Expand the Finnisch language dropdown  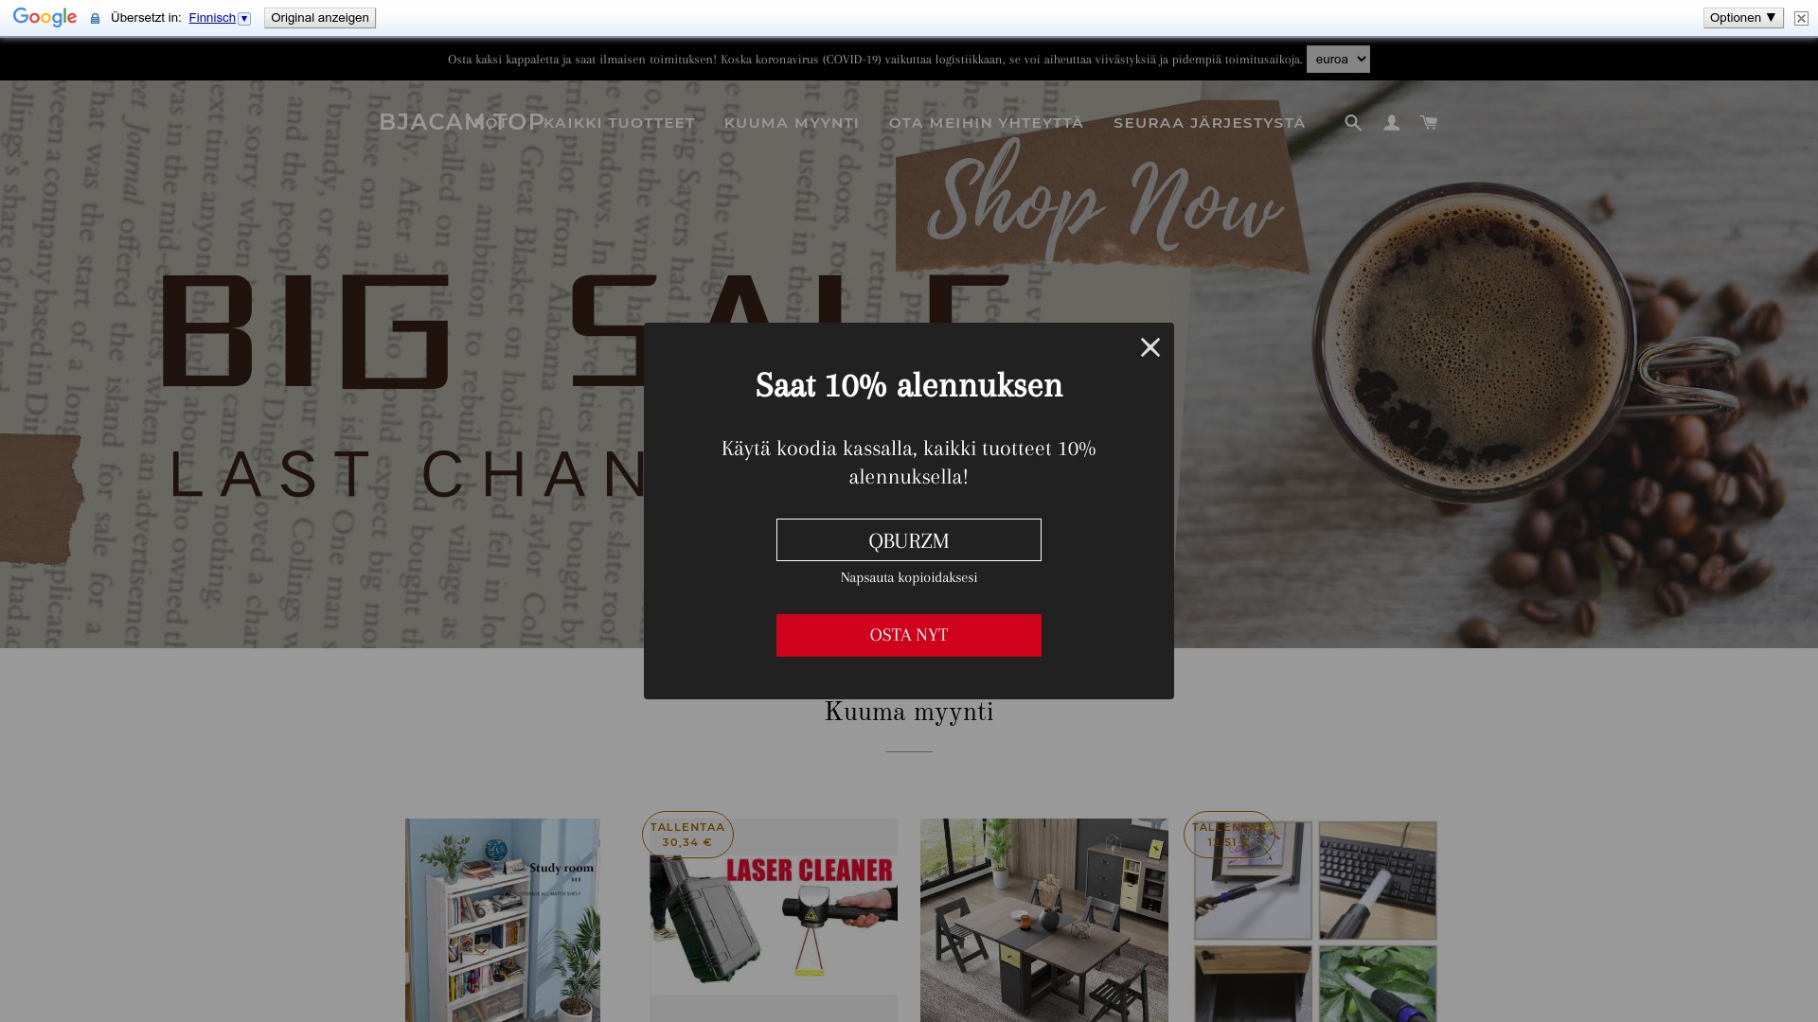(219, 18)
